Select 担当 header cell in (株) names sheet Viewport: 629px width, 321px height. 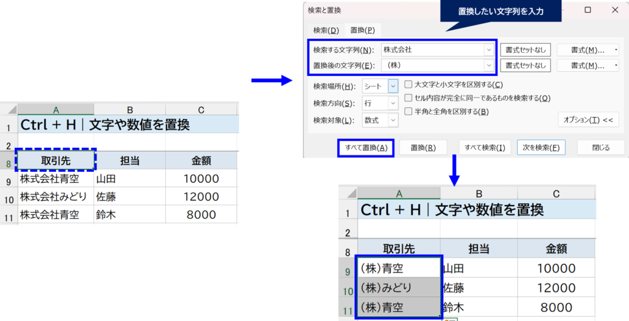tap(479, 249)
